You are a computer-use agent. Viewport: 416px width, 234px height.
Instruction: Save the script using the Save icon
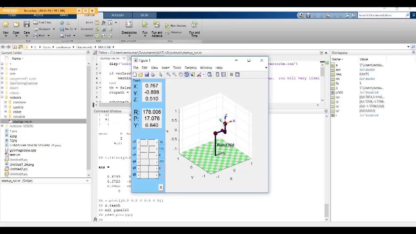coord(27,24)
